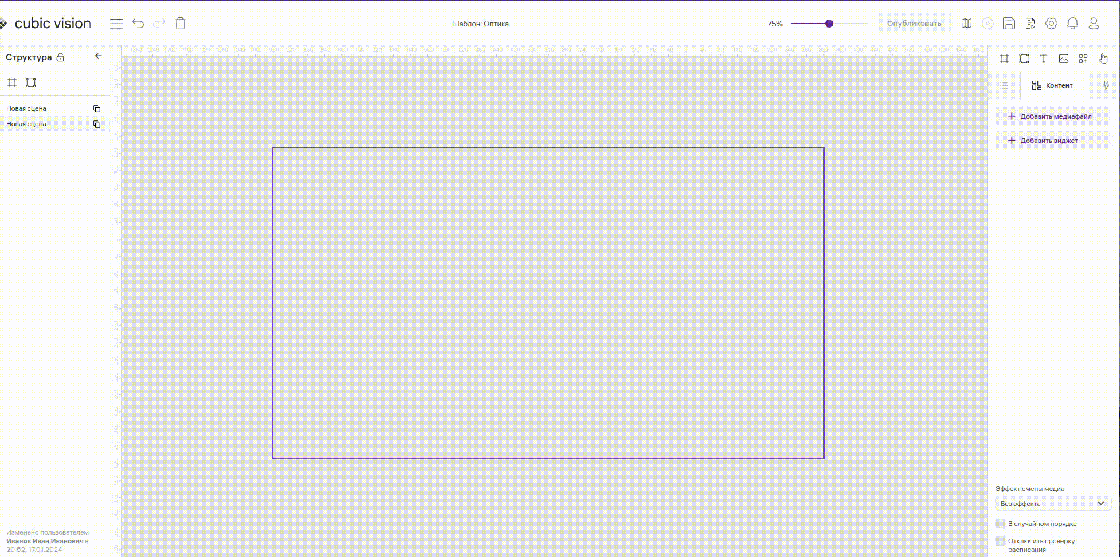Select the image tool in the right toolbar
The height and width of the screenshot is (557, 1120).
1063,59
